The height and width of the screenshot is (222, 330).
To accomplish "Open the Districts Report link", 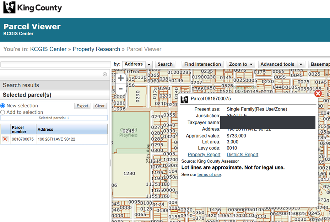I will [243, 155].
